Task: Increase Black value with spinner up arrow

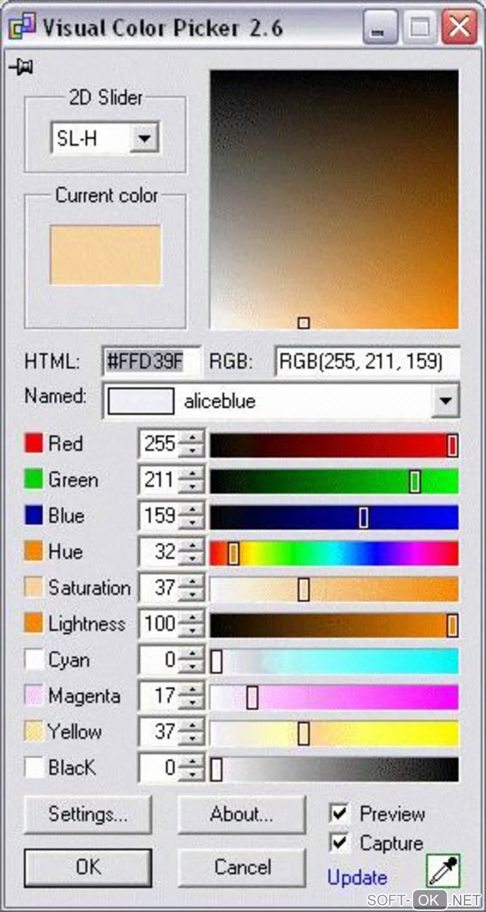Action: click(x=192, y=762)
